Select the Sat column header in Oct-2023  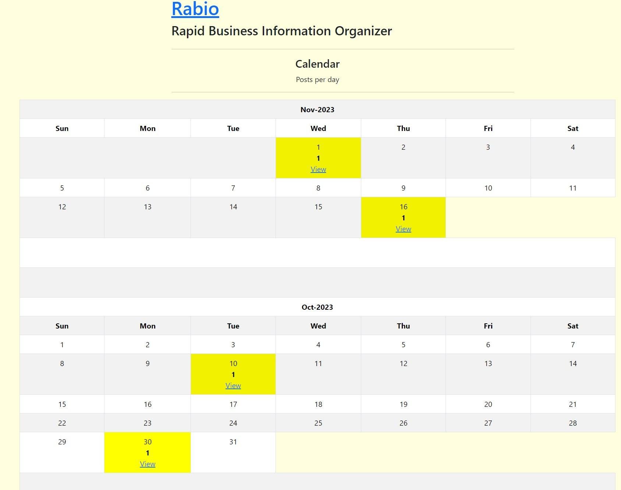click(x=573, y=326)
